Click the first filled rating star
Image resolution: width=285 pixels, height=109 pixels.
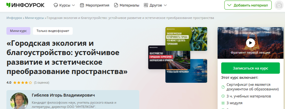click(x=15, y=83)
